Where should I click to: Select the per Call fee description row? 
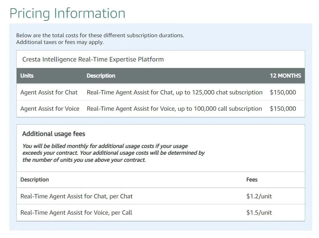(76, 212)
